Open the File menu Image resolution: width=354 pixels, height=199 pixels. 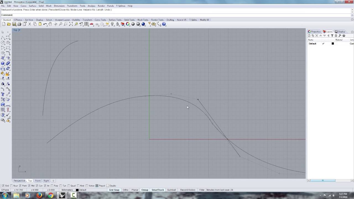click(3, 6)
